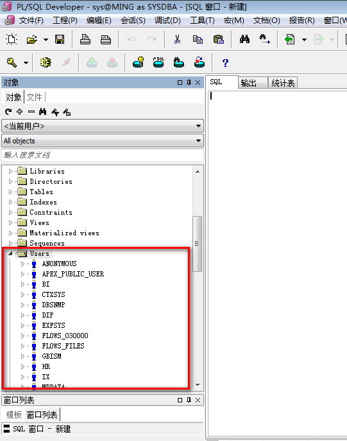Click the Explain plan lightbulb database icon
The width and height of the screenshot is (347, 441).
138,62
